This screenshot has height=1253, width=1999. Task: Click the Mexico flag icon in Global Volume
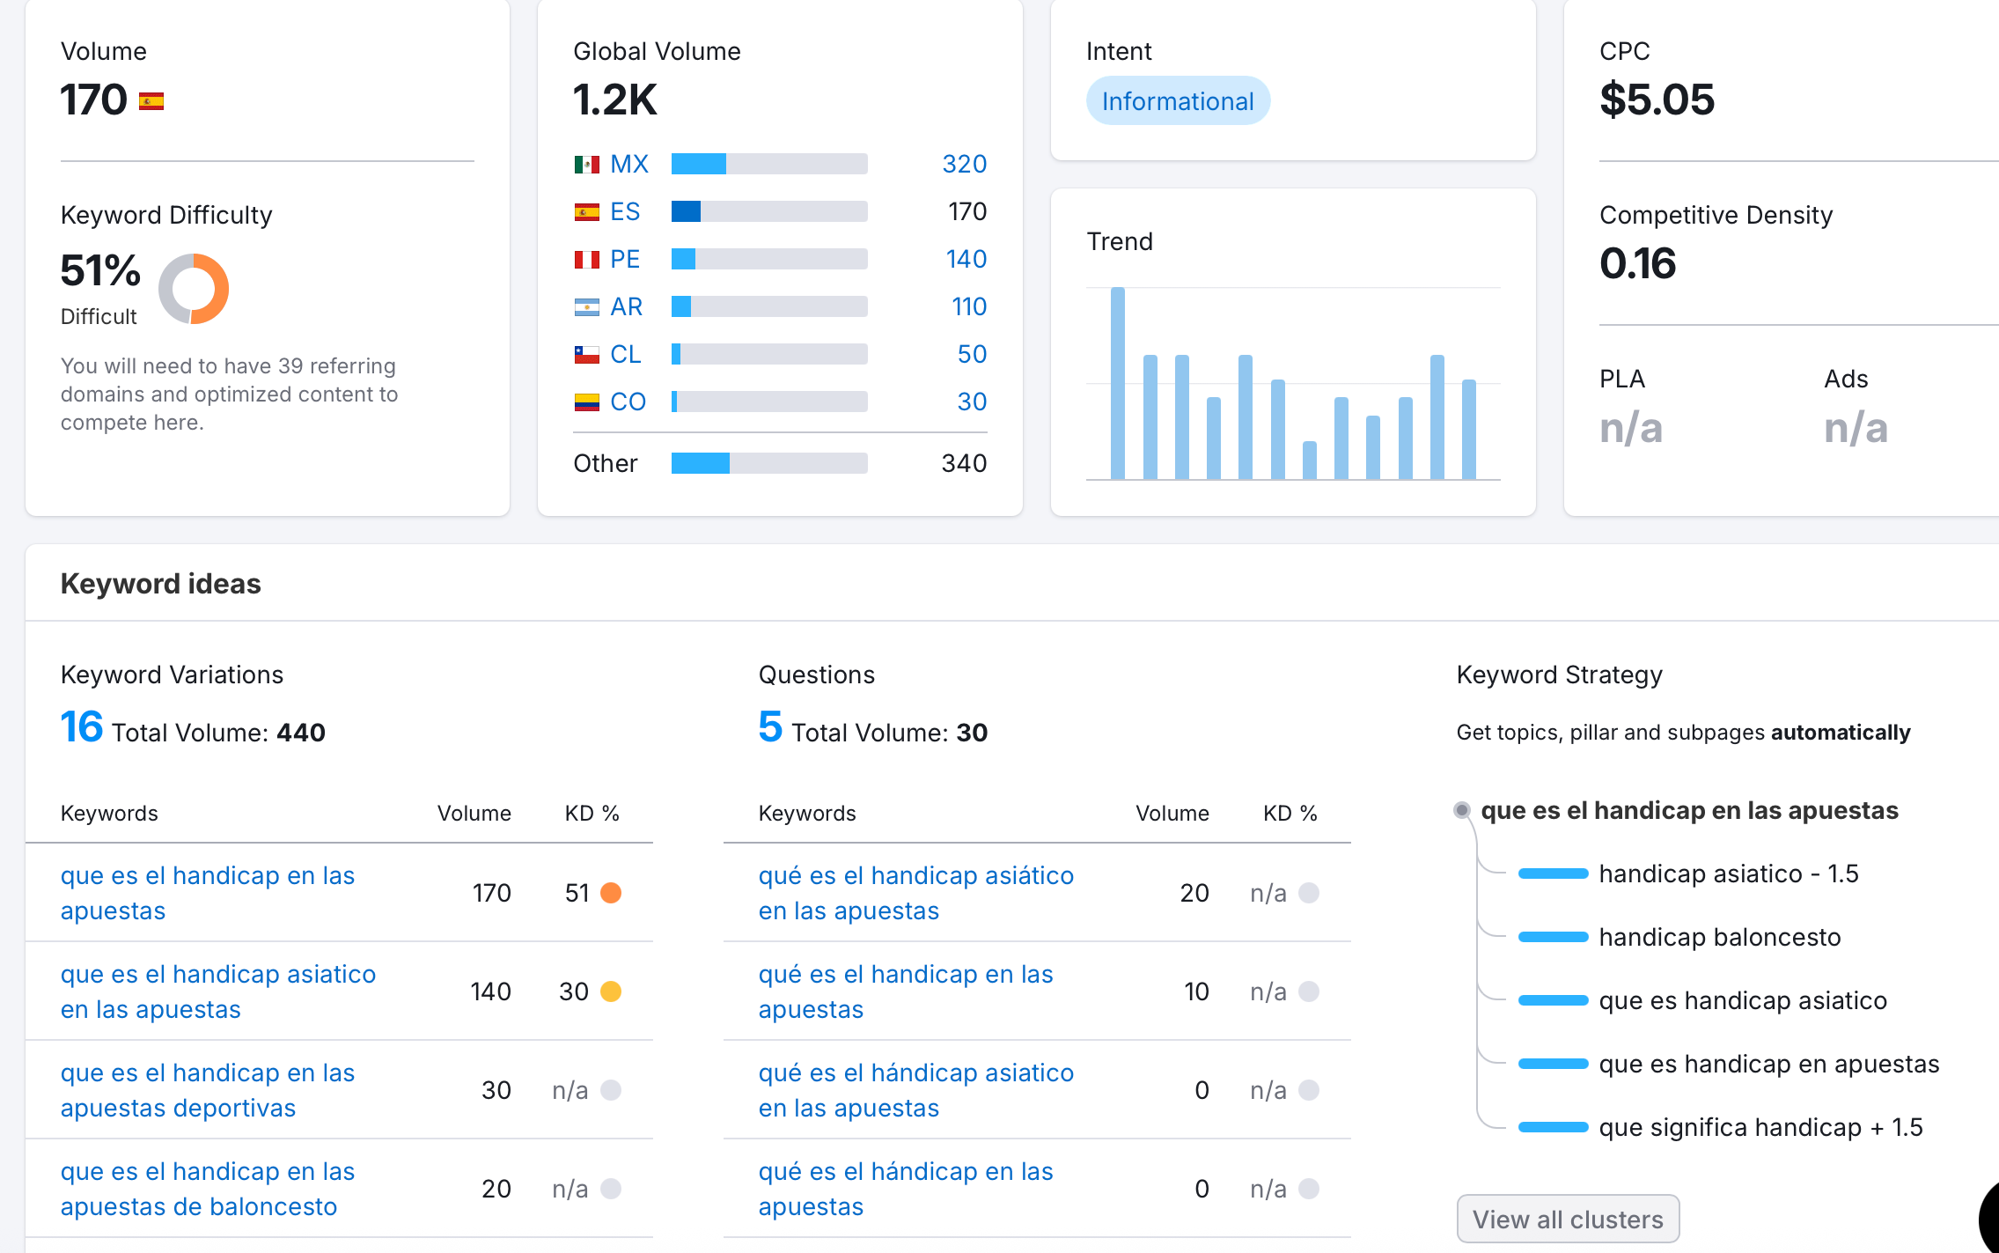(x=586, y=165)
